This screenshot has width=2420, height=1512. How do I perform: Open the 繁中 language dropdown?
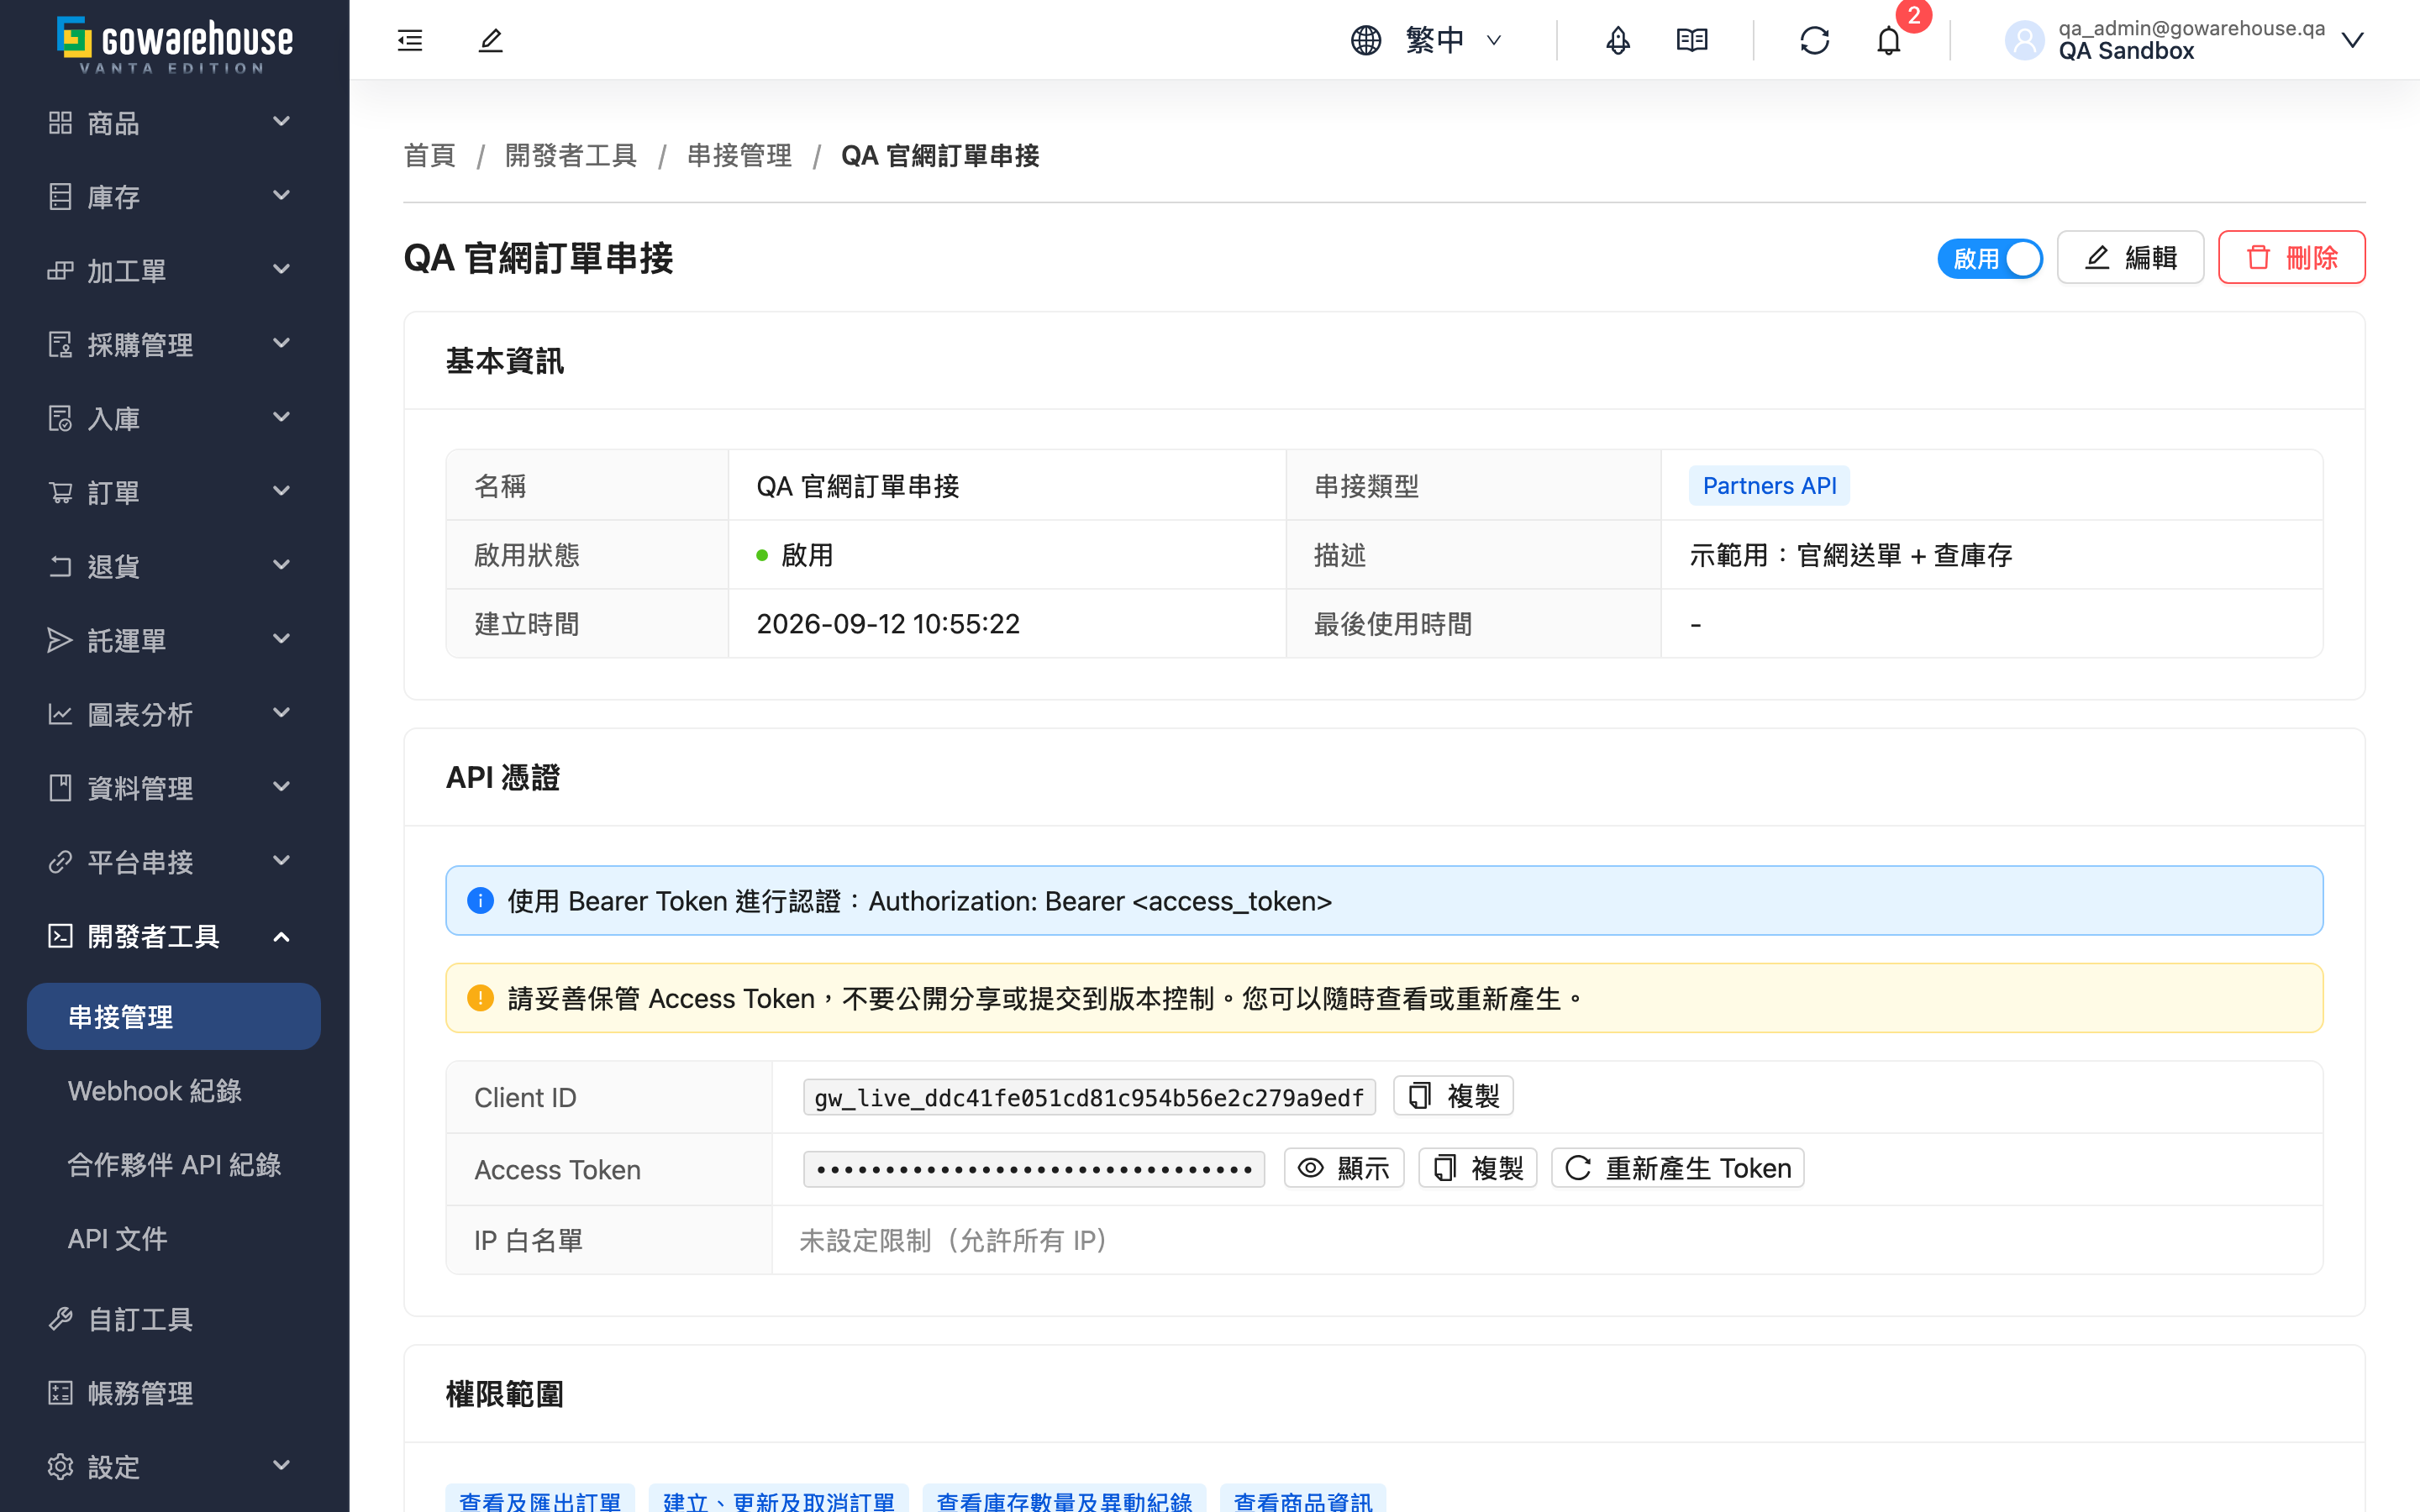1427,40
